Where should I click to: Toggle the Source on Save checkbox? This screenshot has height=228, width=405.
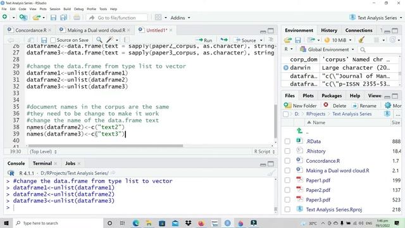click(x=53, y=41)
